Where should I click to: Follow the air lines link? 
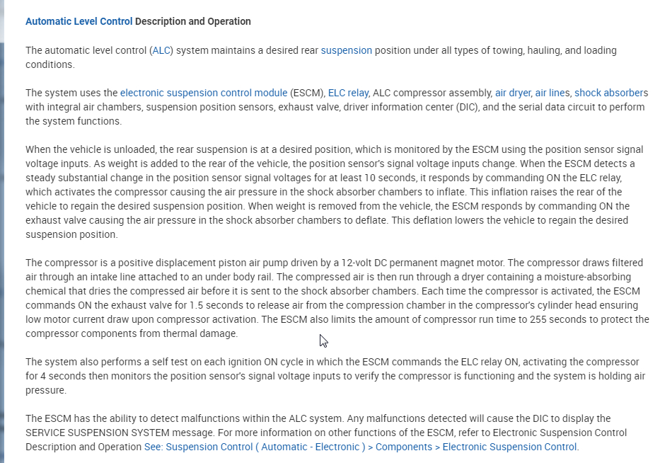552,93
